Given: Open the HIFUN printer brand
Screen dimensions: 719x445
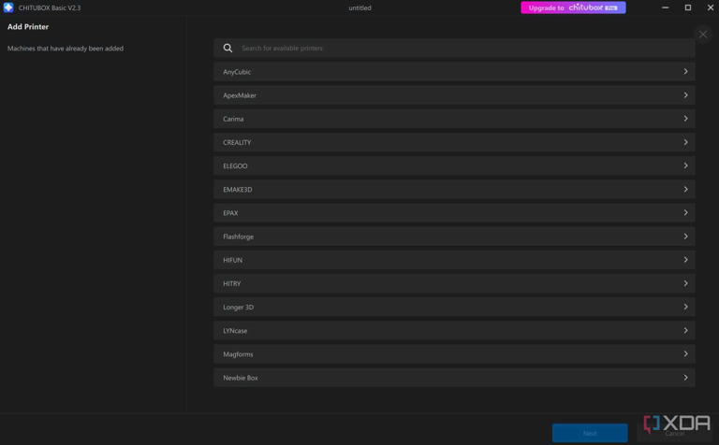Looking at the screenshot, I should tap(454, 260).
